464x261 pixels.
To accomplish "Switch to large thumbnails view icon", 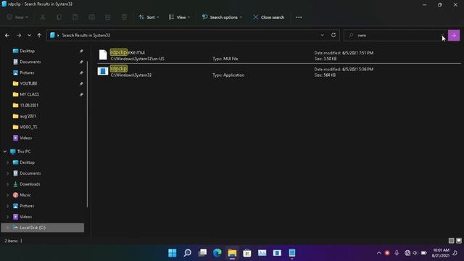I will click(459, 241).
